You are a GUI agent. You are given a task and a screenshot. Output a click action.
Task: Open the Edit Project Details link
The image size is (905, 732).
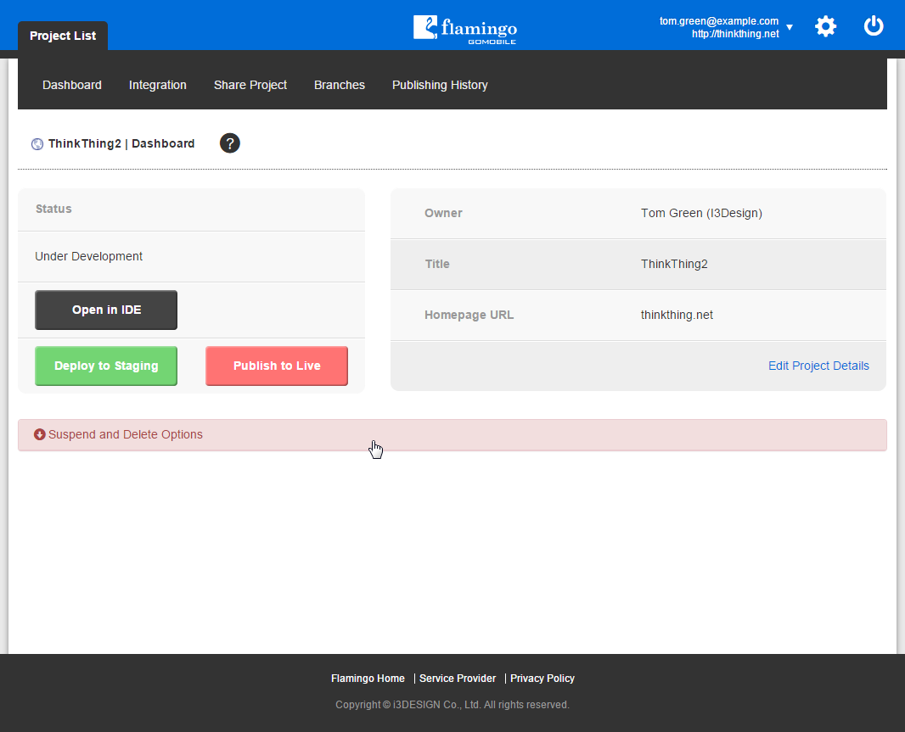pyautogui.click(x=818, y=366)
